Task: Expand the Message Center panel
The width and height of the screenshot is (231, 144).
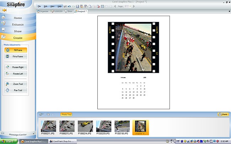Action: (x=18, y=134)
